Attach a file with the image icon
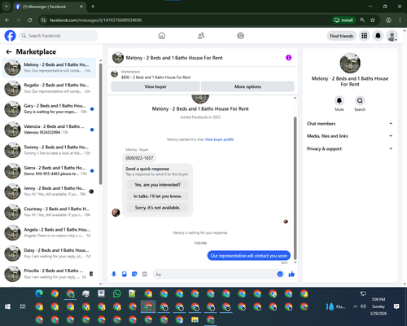Image resolution: width=407 pixels, height=326 pixels. point(125,274)
